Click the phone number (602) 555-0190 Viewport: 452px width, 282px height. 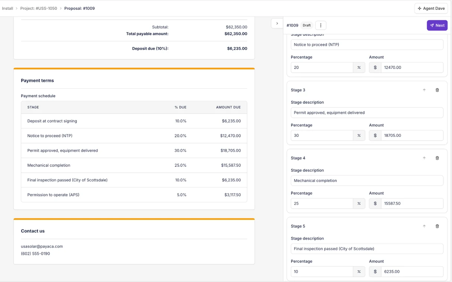[35, 253]
